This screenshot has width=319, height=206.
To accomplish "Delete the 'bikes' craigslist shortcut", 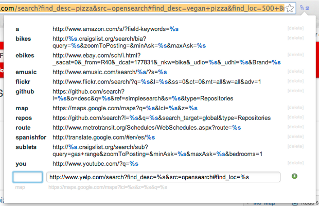I will (x=296, y=38).
